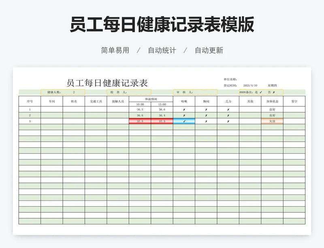Select the 身体状态 column header
The height and width of the screenshot is (248, 324).
272,101
